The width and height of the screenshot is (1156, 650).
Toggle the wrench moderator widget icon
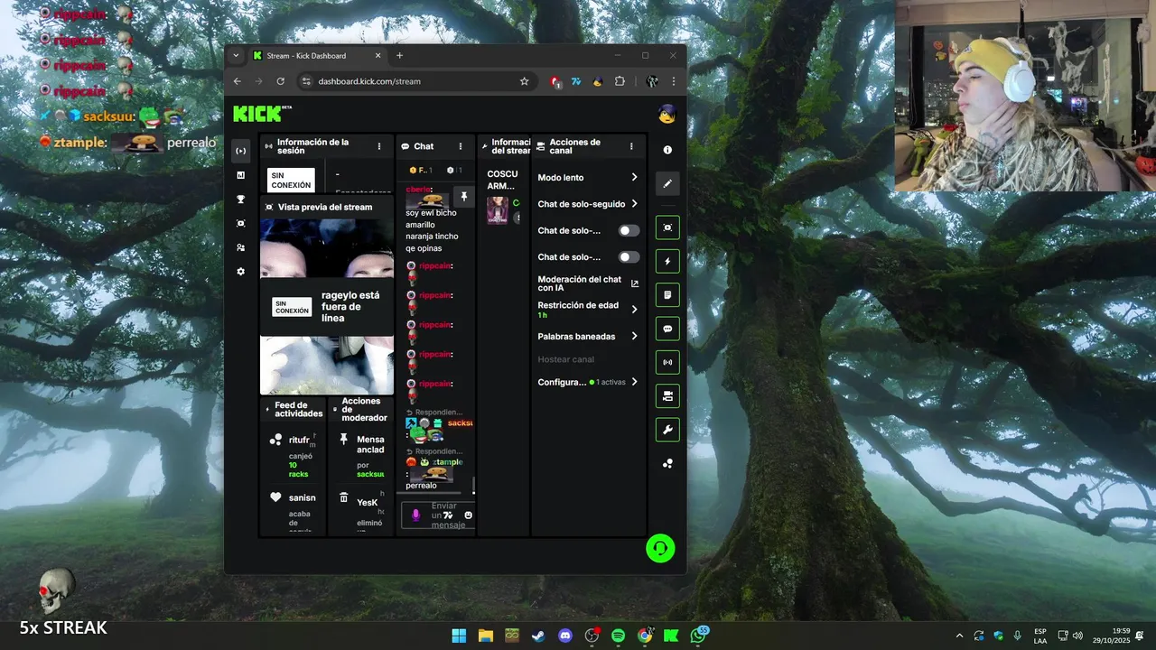coord(667,430)
